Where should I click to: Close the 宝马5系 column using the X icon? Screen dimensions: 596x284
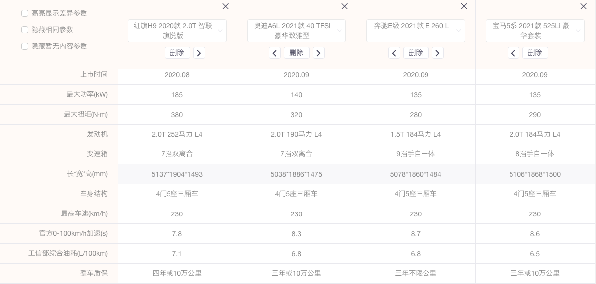tap(583, 6)
